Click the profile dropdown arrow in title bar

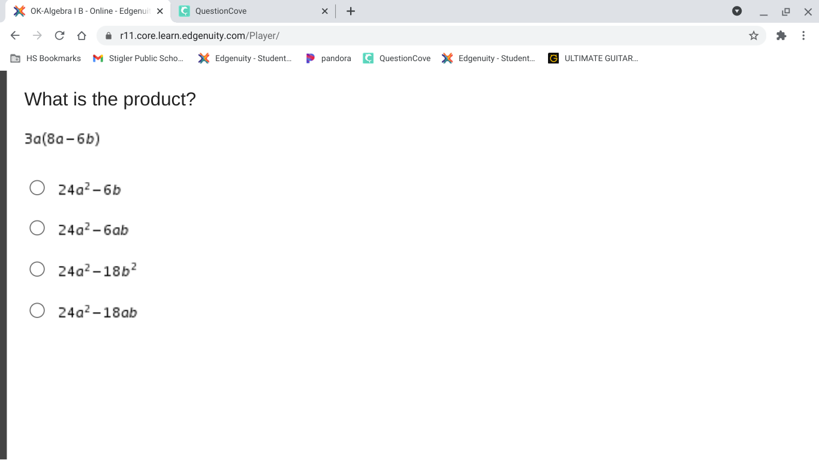click(x=737, y=11)
